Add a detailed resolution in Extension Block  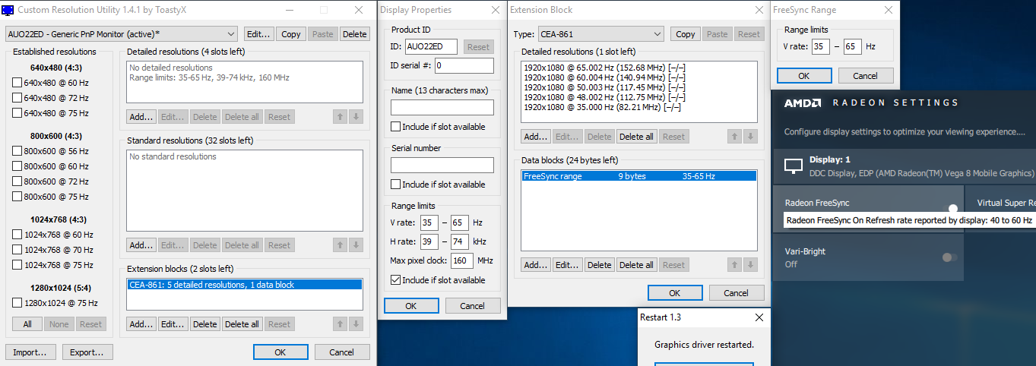pos(536,137)
